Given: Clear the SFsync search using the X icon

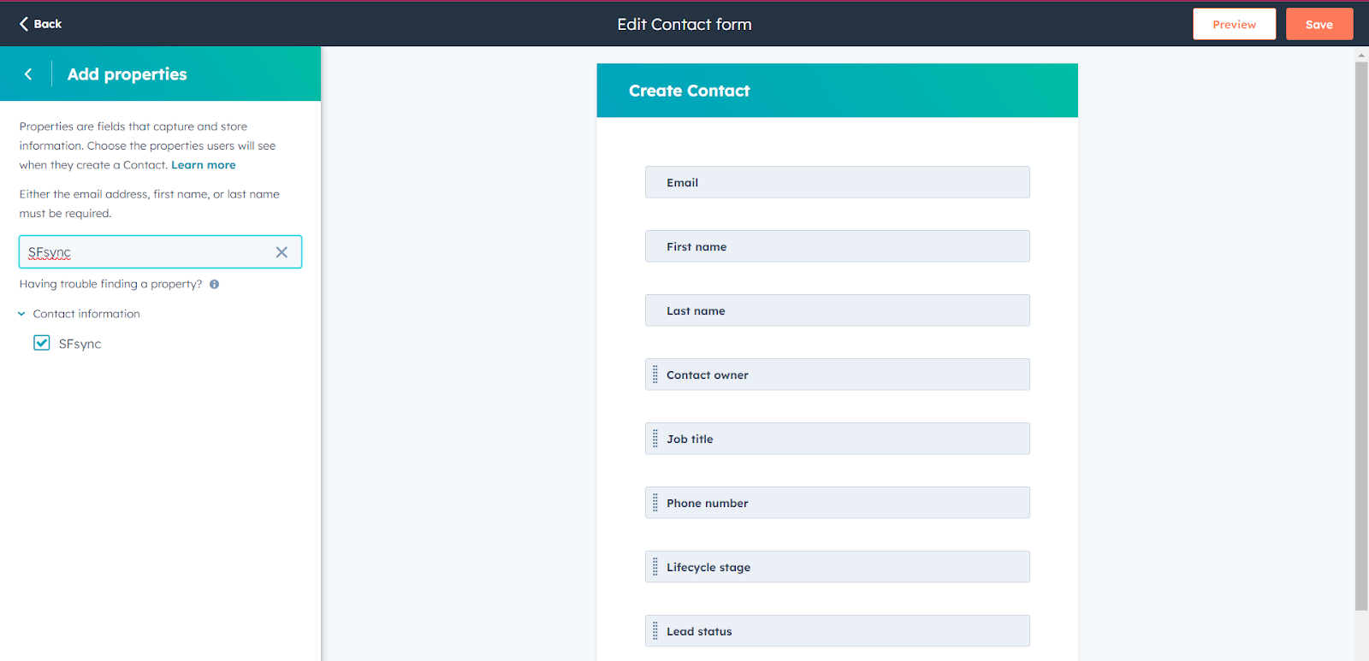Looking at the screenshot, I should point(282,251).
